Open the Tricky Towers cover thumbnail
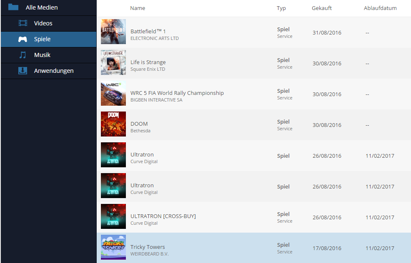 coord(113,247)
